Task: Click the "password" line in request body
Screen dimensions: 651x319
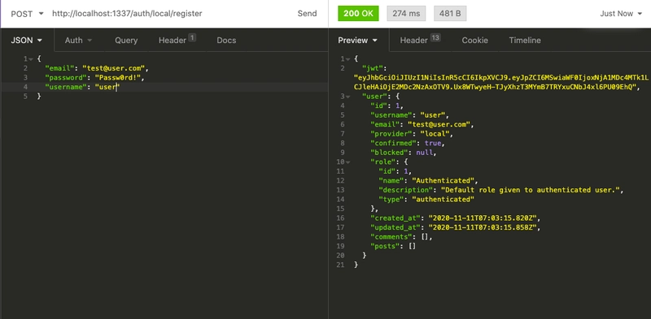Action: click(94, 77)
